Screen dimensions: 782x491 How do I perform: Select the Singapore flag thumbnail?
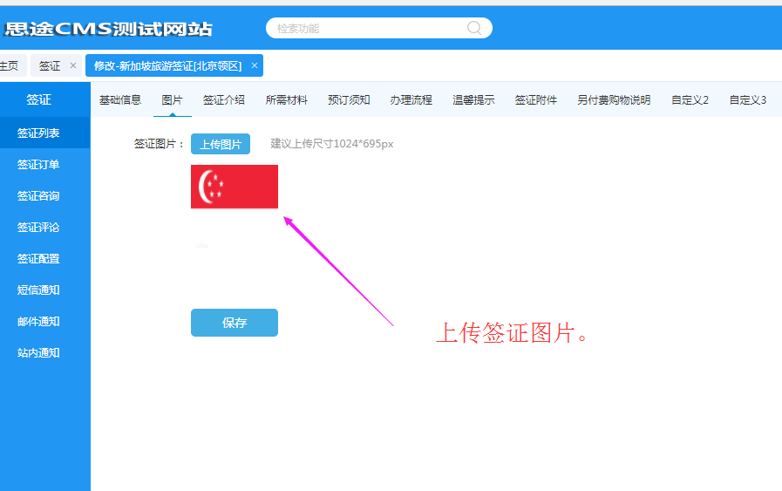[235, 187]
